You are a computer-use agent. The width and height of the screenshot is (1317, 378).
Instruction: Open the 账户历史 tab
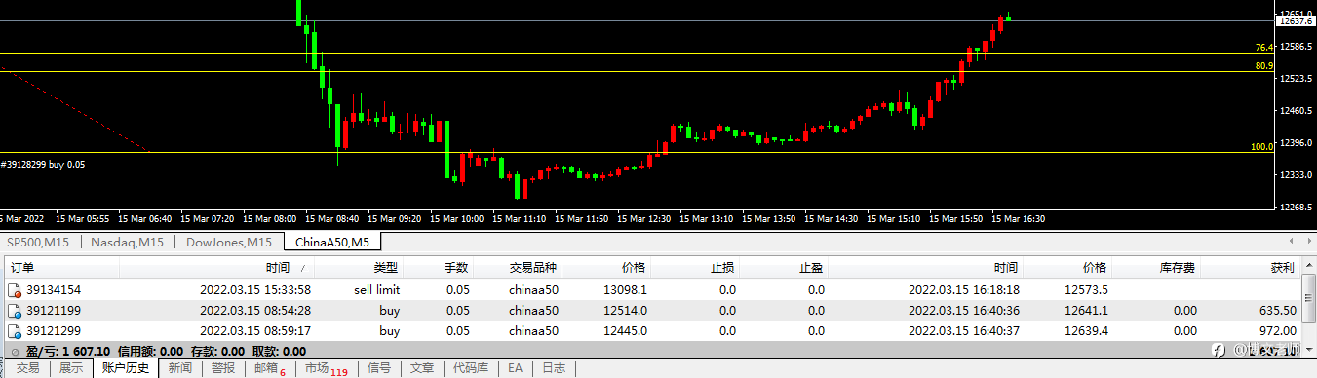(126, 368)
